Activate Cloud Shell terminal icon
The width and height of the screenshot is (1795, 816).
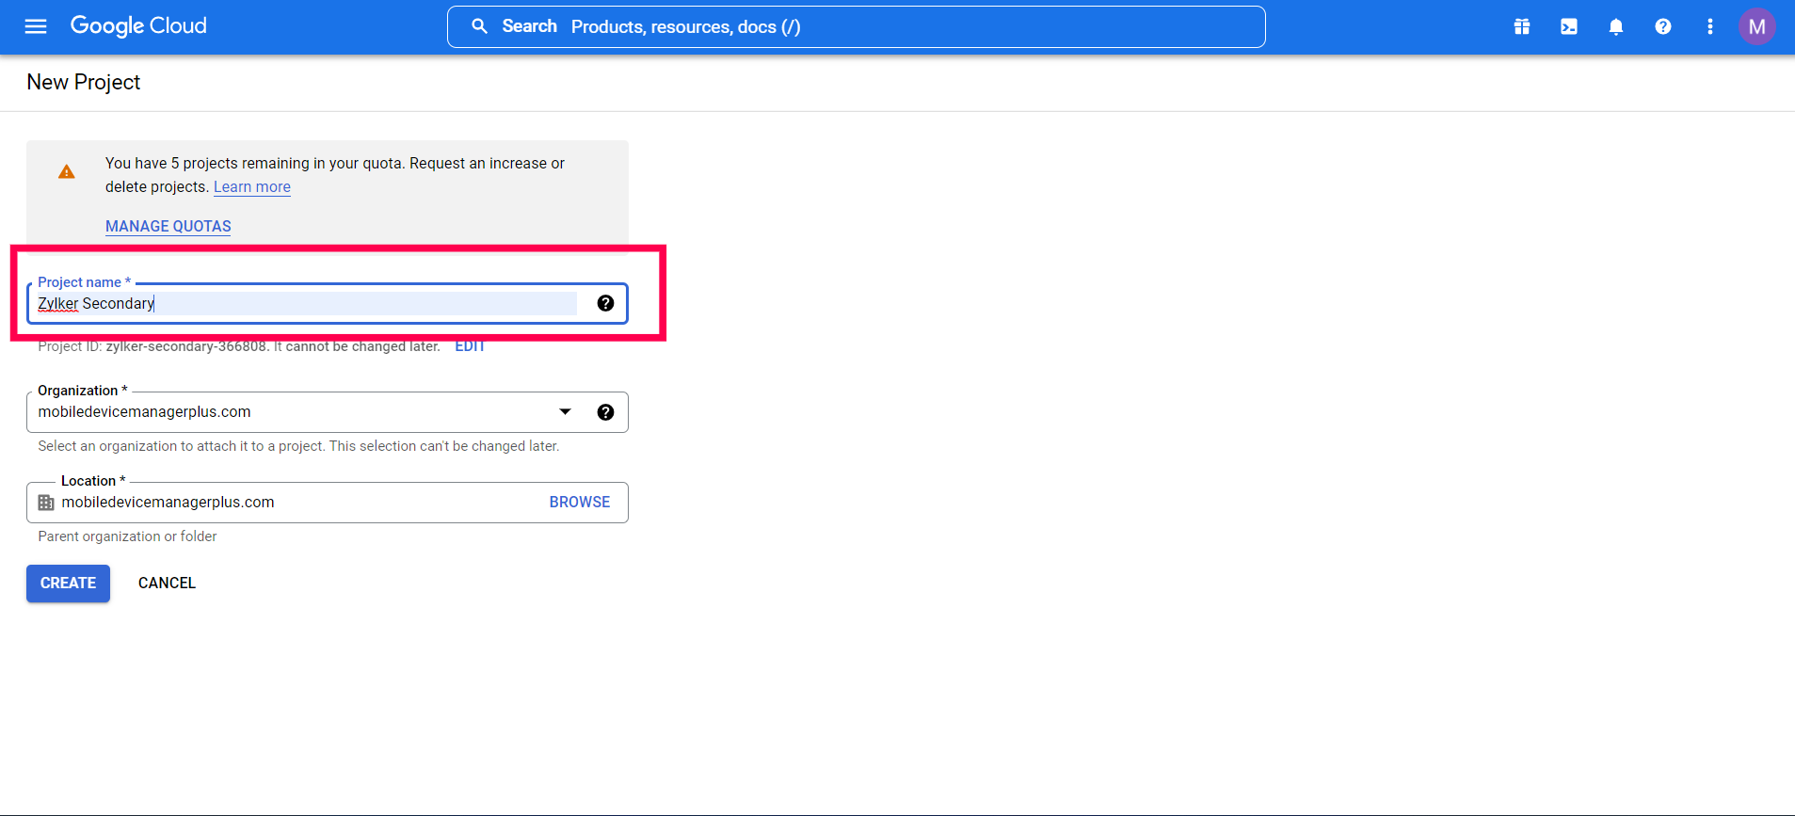[x=1569, y=26]
